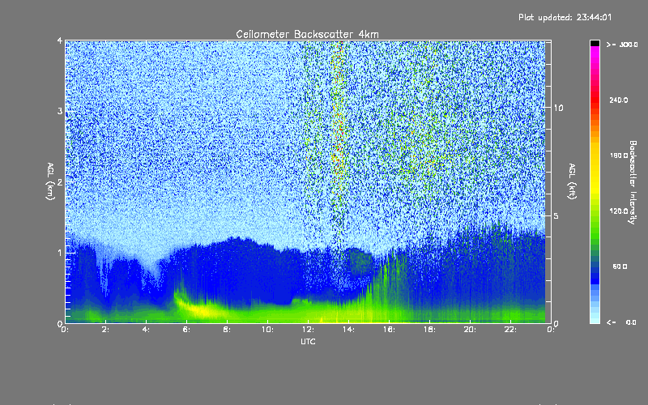This screenshot has height=405, width=648.
Task: Click the 'Backscatter Intensity' colorbar label
Action: pyautogui.click(x=633, y=182)
